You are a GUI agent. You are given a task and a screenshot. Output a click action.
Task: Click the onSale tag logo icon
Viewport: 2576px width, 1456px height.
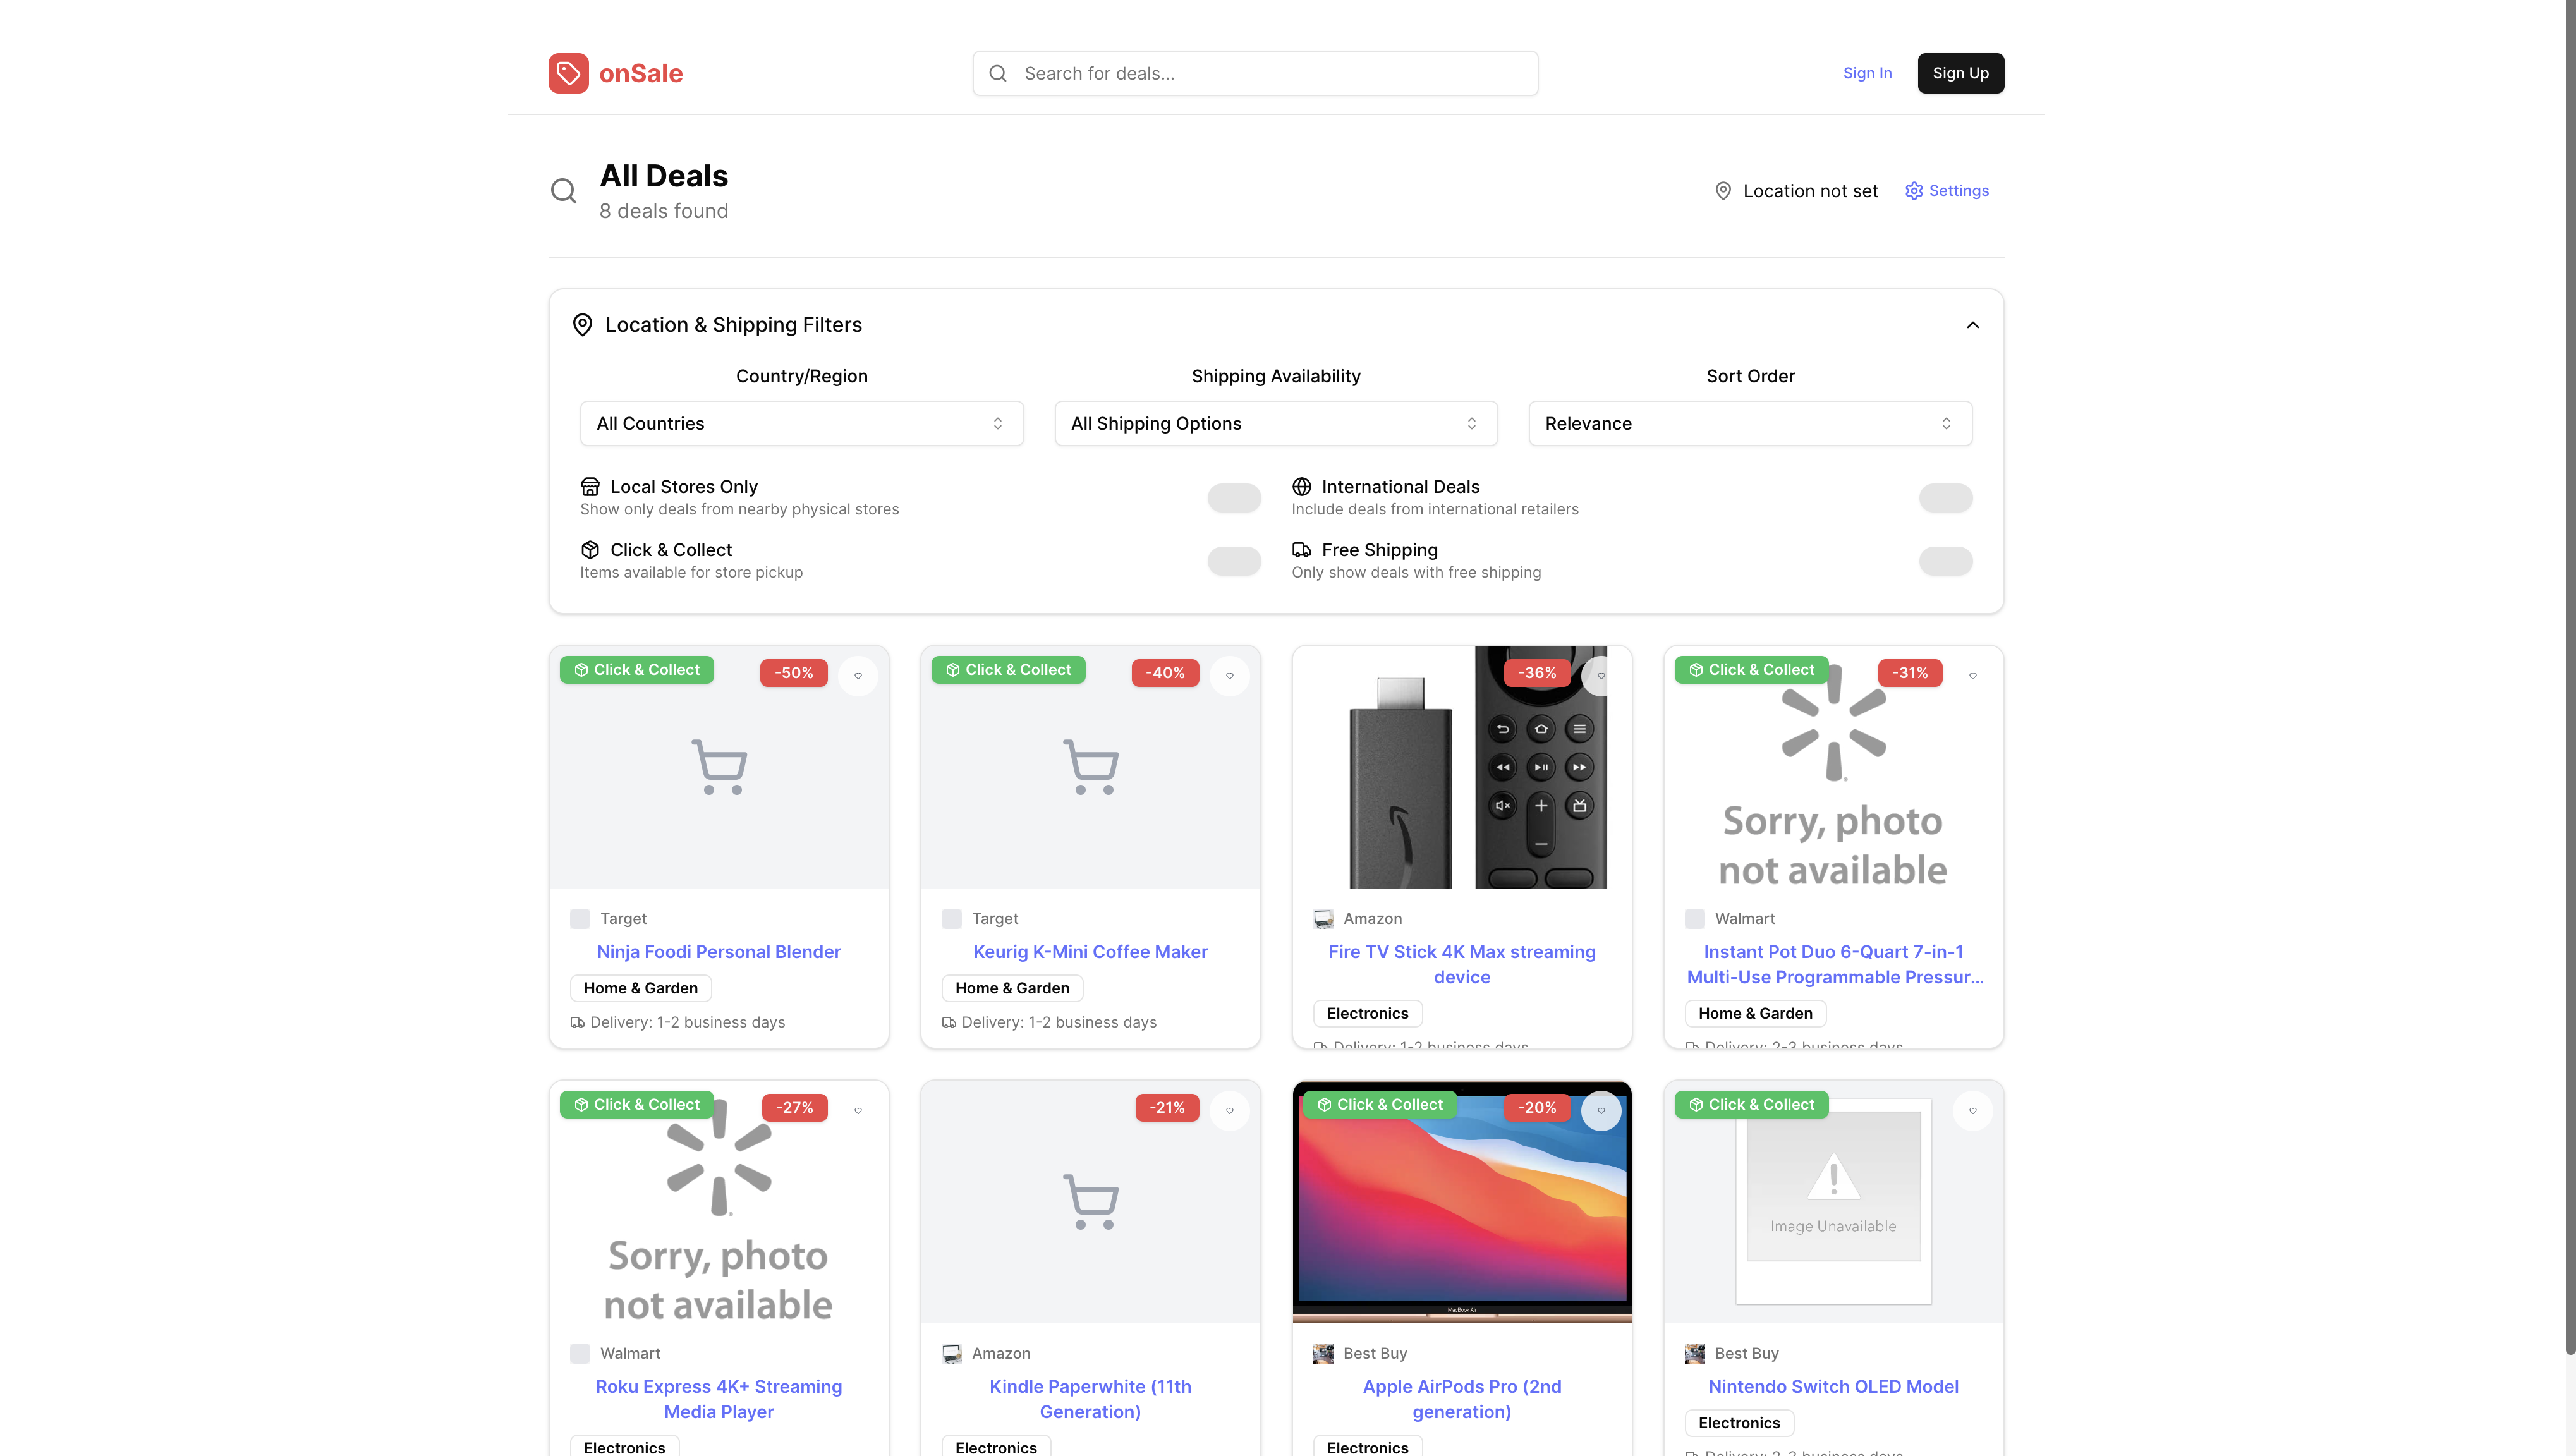tap(568, 73)
